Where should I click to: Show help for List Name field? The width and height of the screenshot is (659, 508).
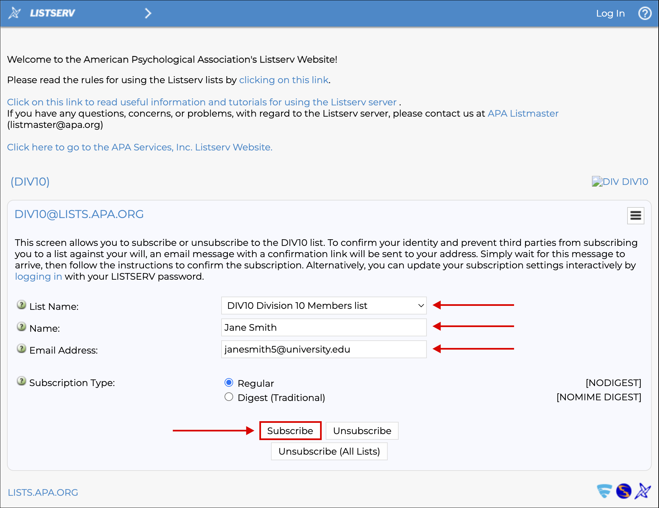tap(22, 305)
